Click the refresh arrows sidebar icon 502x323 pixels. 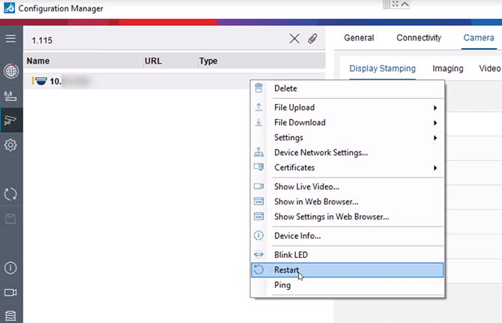point(10,194)
